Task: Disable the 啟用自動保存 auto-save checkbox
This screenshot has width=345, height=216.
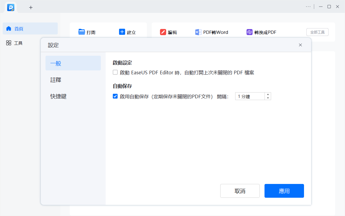Action: tap(115, 96)
